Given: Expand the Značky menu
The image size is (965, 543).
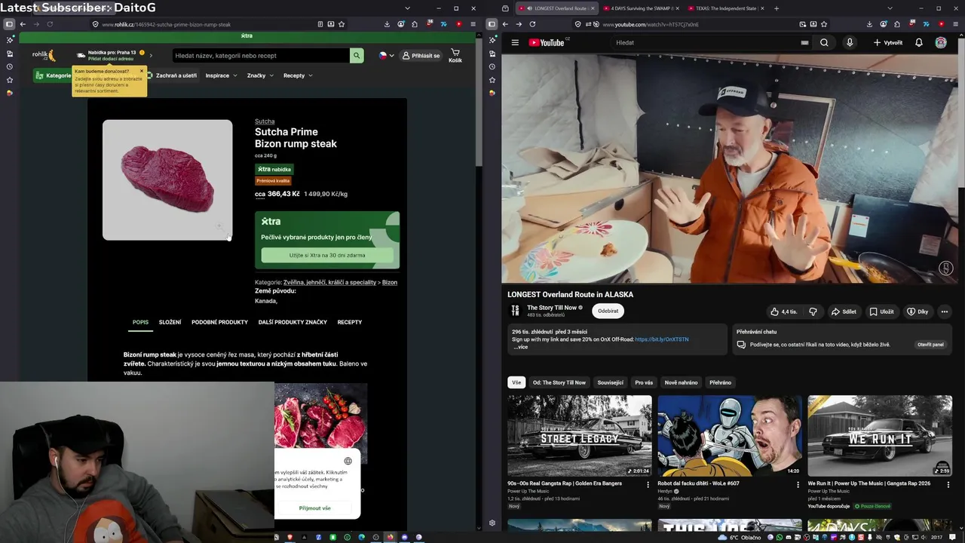Looking at the screenshot, I should coord(260,75).
